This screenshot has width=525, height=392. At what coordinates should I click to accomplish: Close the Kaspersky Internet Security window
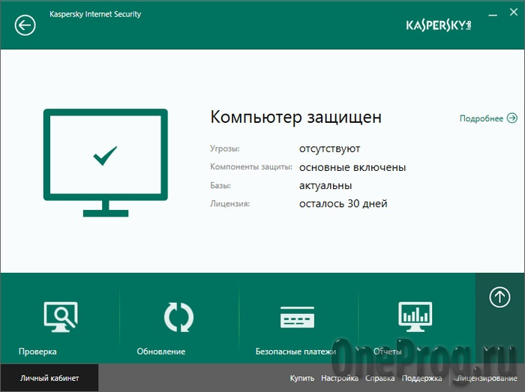click(514, 12)
